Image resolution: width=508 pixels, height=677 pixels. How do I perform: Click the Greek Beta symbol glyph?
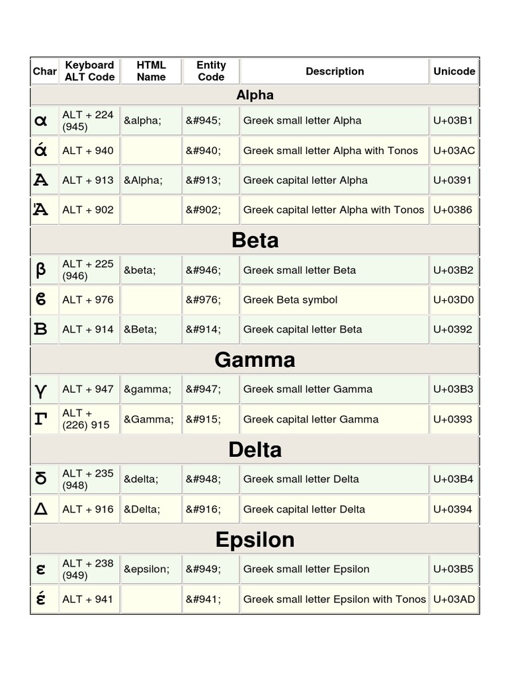tap(41, 299)
